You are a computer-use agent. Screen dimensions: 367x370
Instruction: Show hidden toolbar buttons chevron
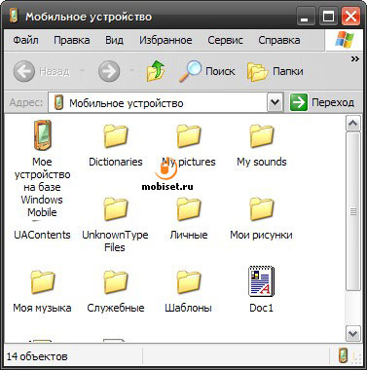355,59
